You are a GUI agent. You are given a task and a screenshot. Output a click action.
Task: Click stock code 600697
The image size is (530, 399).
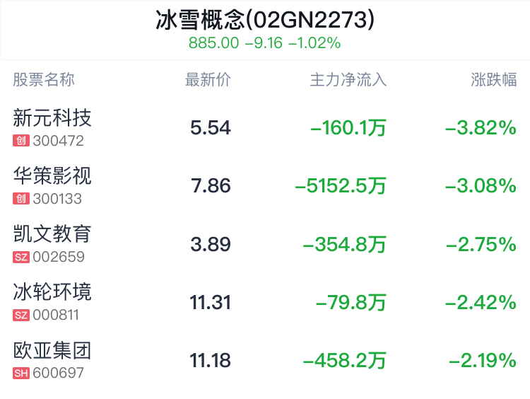(x=59, y=373)
